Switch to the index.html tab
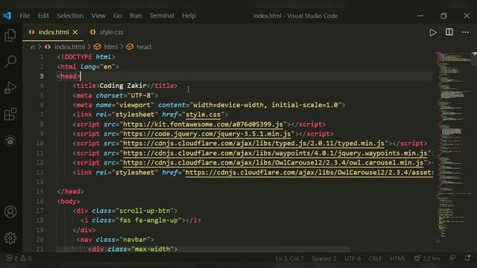 (x=54, y=32)
